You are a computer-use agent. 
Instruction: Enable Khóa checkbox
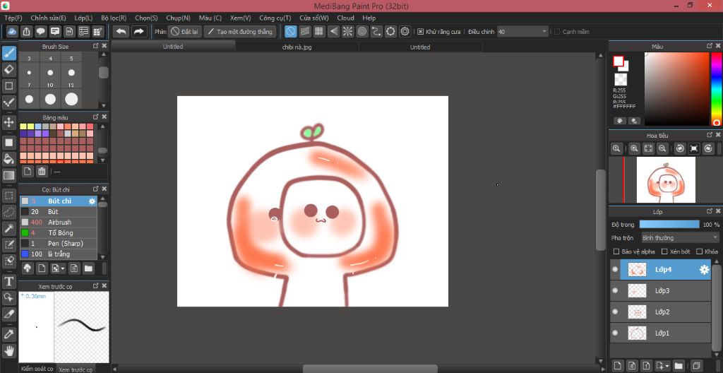click(x=699, y=251)
